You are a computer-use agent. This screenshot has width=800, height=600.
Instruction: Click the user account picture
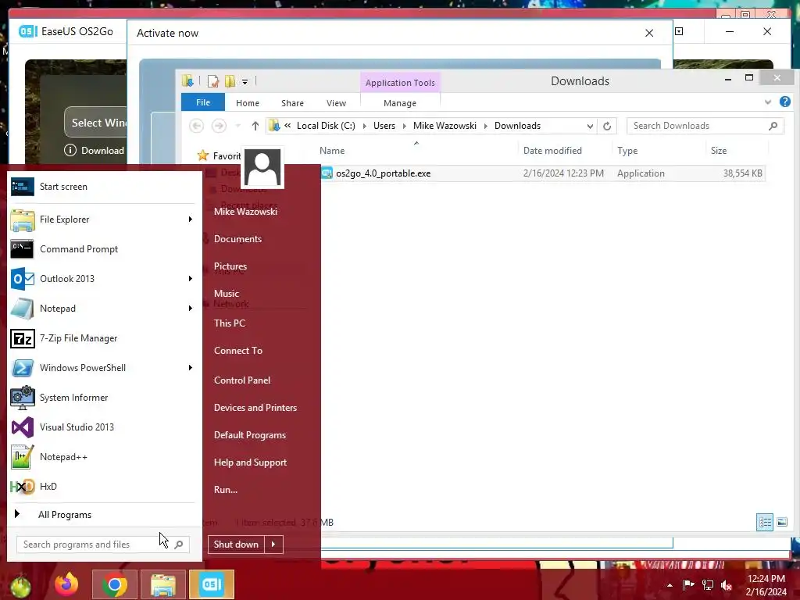[x=262, y=168]
